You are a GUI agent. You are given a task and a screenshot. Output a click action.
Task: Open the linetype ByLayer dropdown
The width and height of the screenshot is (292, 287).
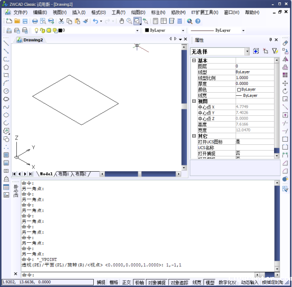[243, 31]
